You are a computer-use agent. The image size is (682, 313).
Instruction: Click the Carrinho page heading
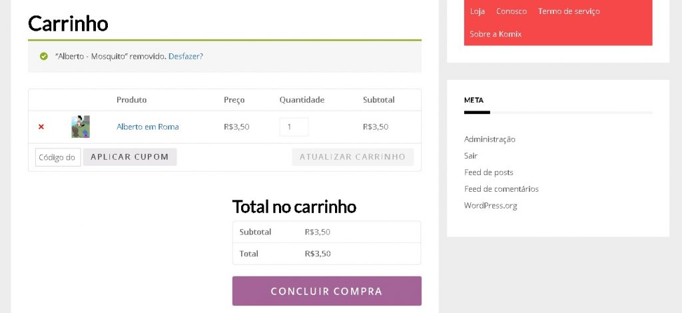[68, 24]
